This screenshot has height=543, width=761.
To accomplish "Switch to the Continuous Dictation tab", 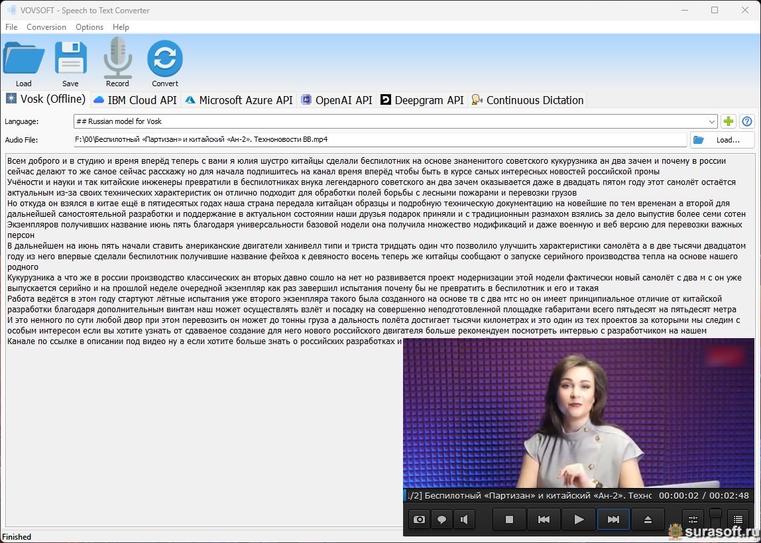I will click(x=528, y=100).
